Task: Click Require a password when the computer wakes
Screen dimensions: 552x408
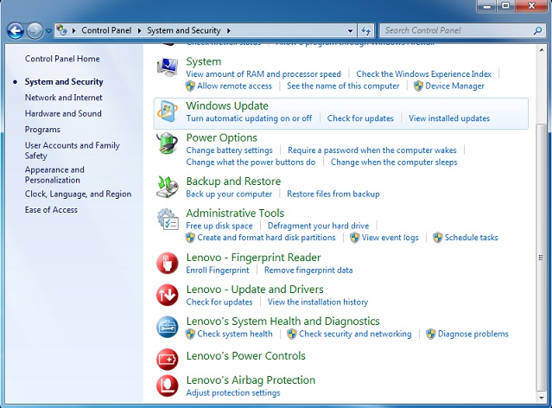Action: click(x=372, y=150)
